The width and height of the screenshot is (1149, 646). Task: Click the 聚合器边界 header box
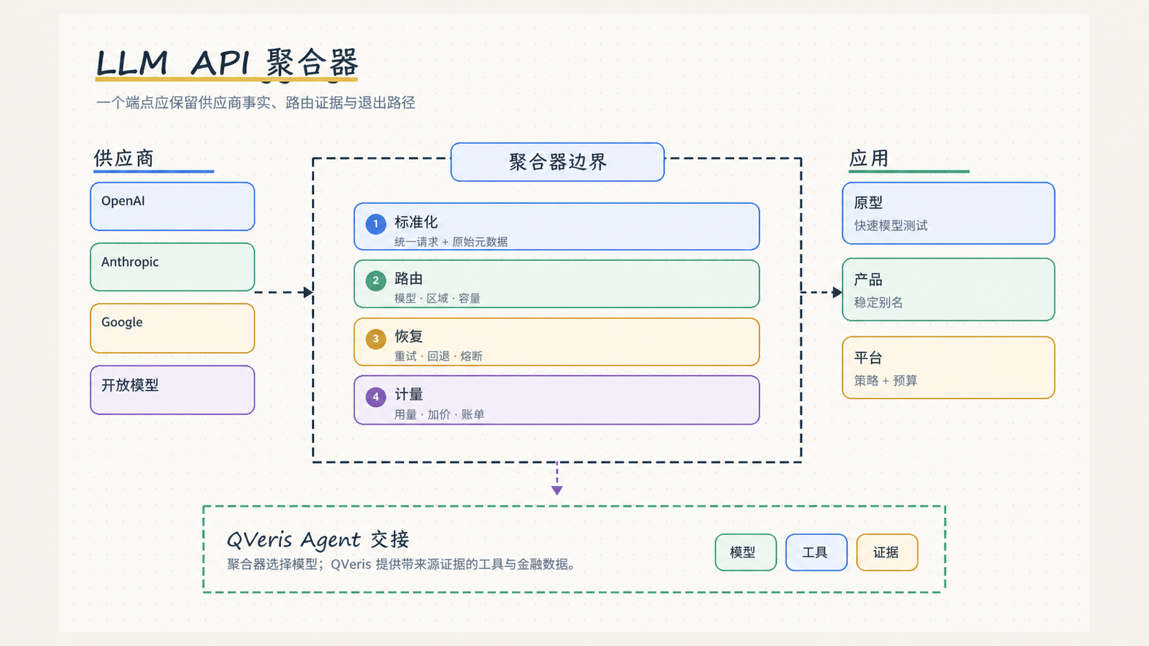pyautogui.click(x=557, y=162)
